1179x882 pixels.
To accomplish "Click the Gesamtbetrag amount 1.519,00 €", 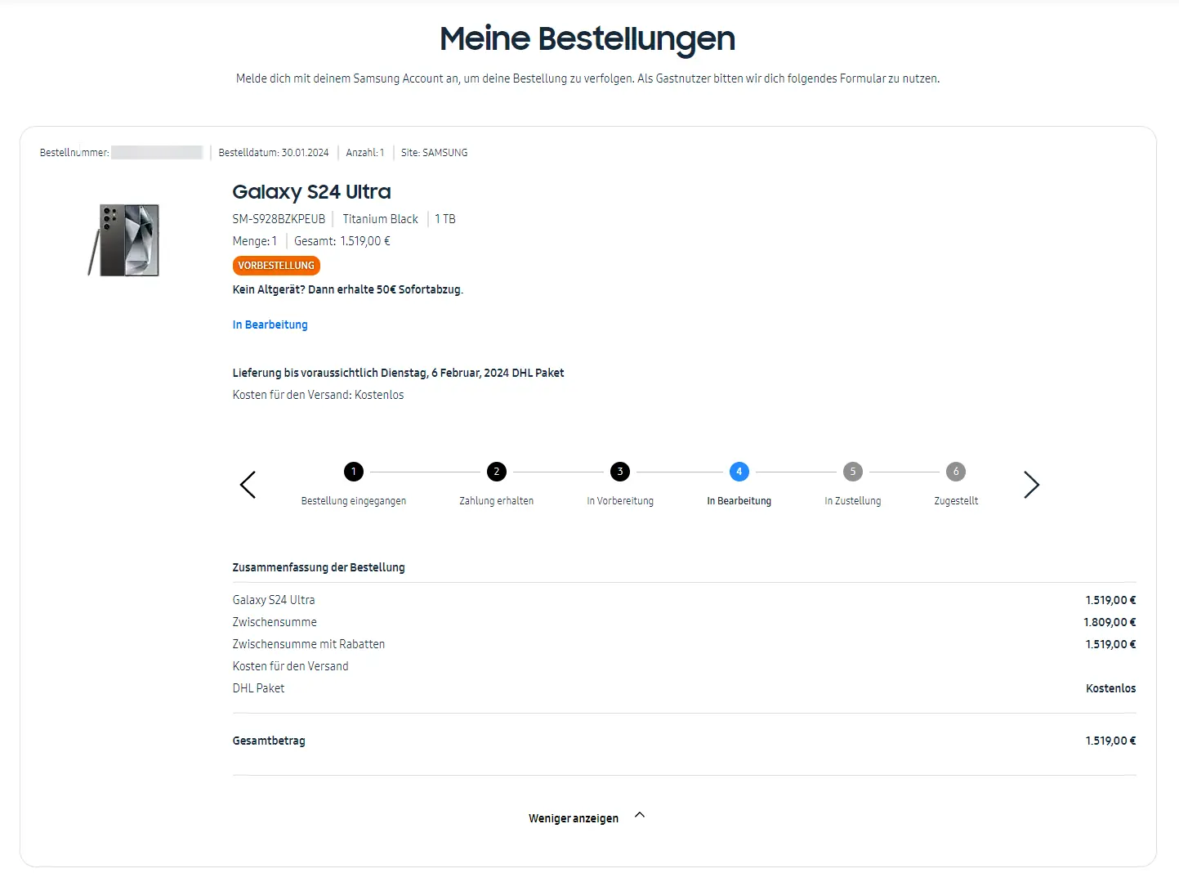I will coord(1110,741).
